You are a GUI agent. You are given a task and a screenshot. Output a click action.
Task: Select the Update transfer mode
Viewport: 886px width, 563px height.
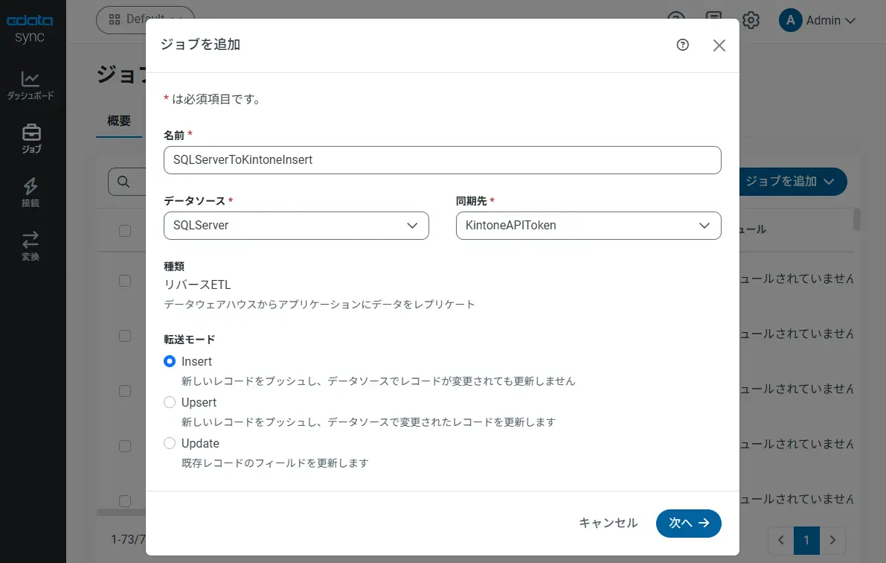click(x=170, y=443)
